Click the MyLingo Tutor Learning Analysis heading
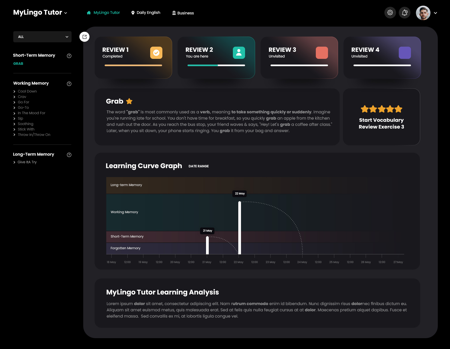 pos(163,292)
